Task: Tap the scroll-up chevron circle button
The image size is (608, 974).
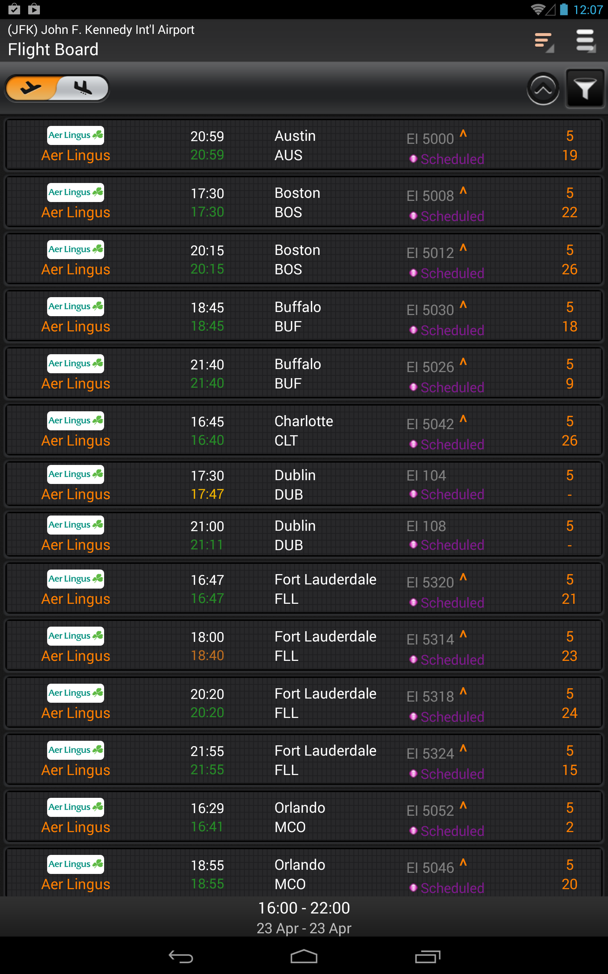Action: 543,89
